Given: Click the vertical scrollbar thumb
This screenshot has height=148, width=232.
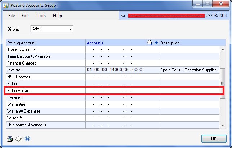Looking at the screenshot, I should tap(222, 83).
